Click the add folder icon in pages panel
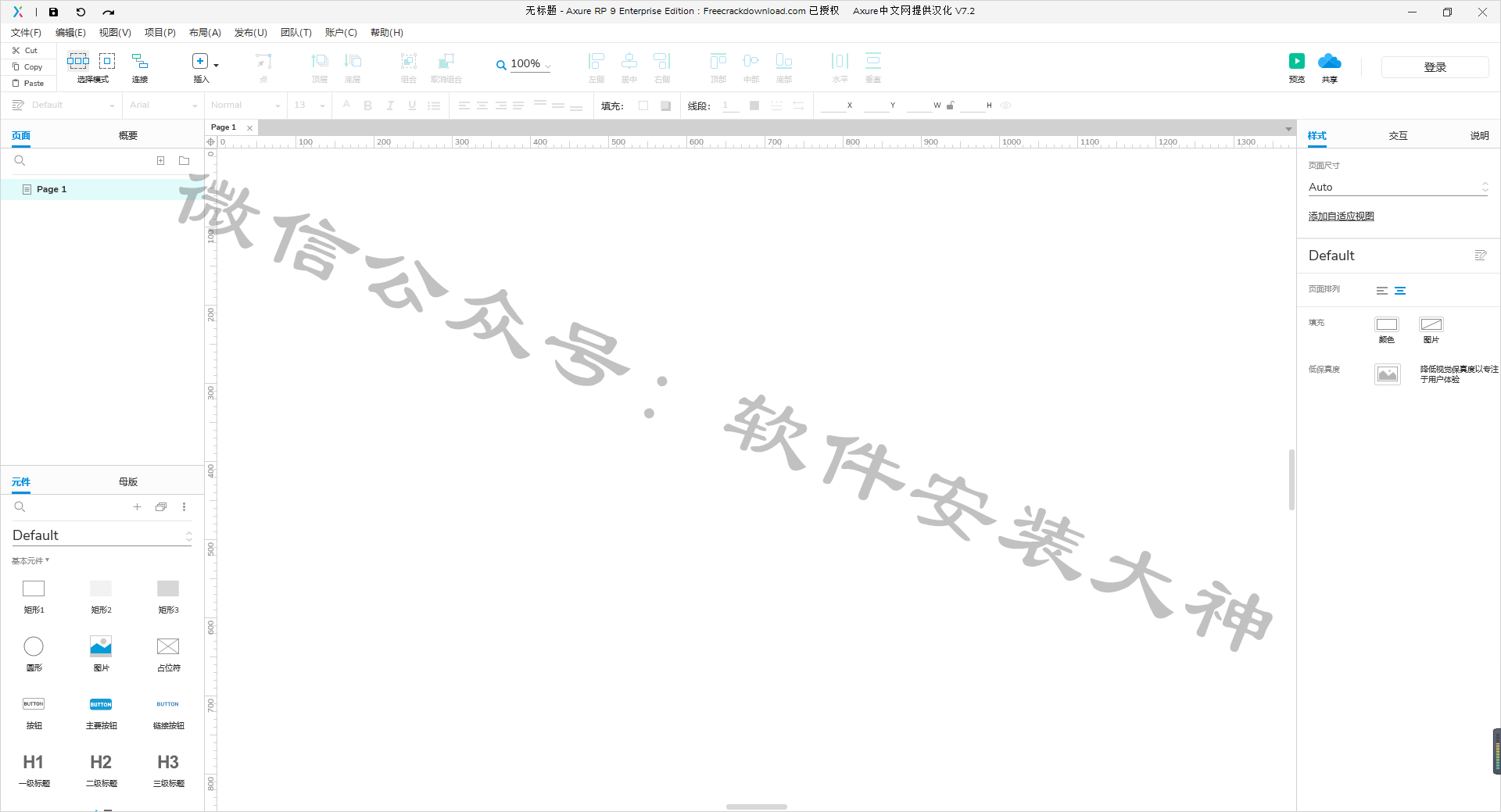Image resolution: width=1501 pixels, height=812 pixels. click(184, 160)
